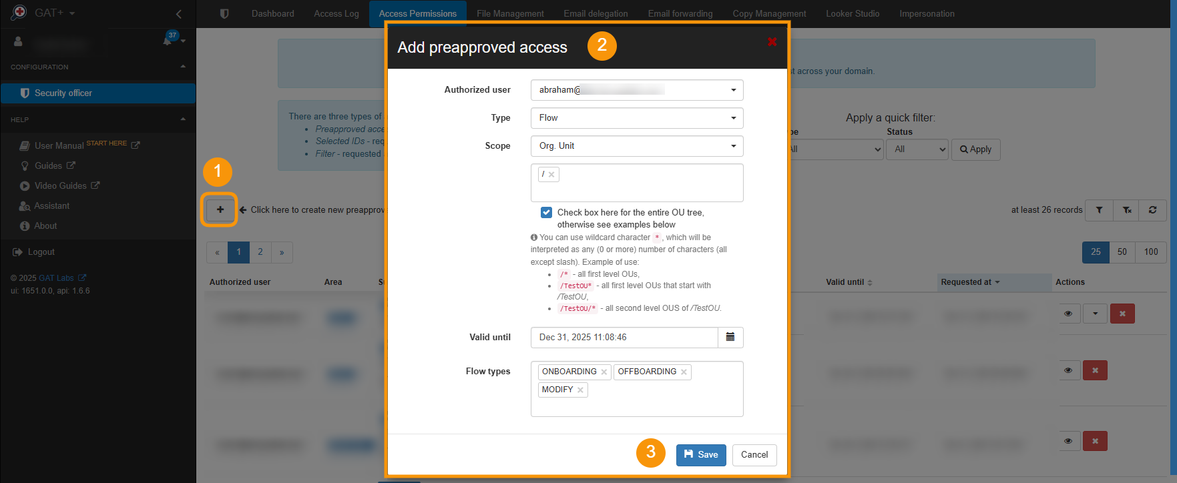The image size is (1177, 483).
Task: Open the Looker Studio tab
Action: [x=852, y=13]
